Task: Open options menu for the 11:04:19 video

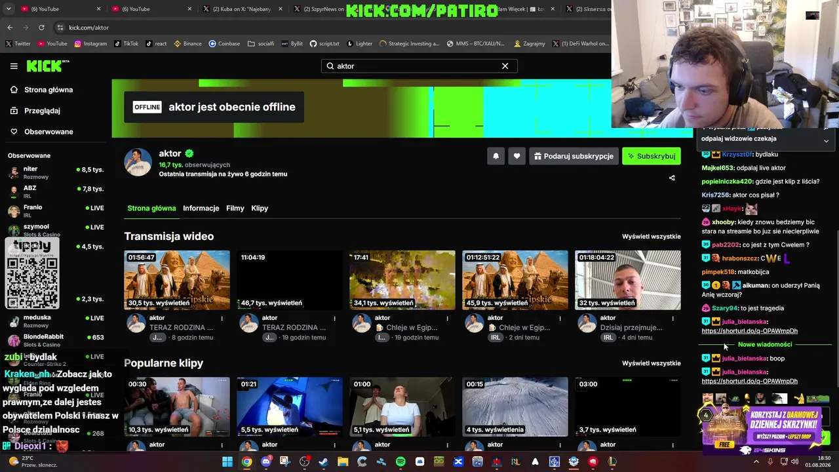Action: tap(335, 319)
